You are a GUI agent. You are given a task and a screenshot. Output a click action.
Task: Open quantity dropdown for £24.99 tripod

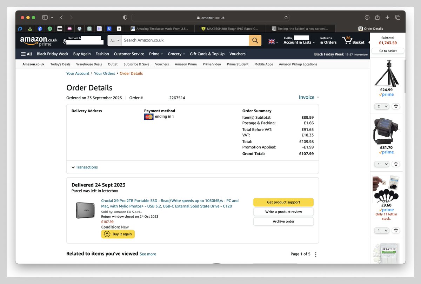click(x=381, y=106)
